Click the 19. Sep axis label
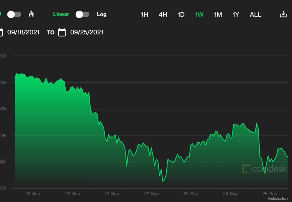This screenshot has height=202, width=292. [x=33, y=194]
